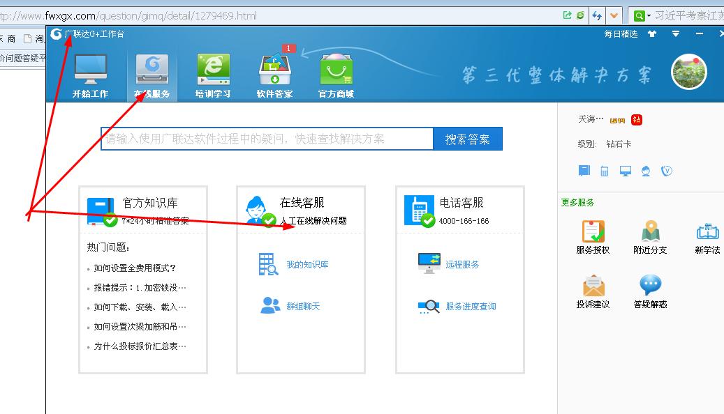The height and width of the screenshot is (414, 724).
Task: Click the small agent icon under 级别
Action: coord(646,171)
